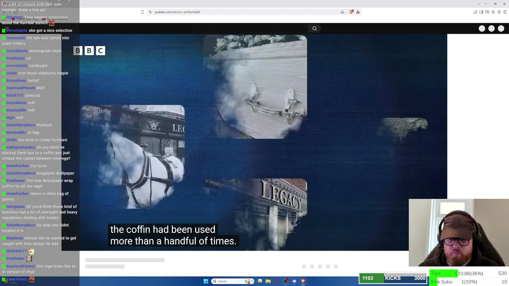Screen dimensions: 509x286
Task: Open File Explorer from the taskbar
Action: (268, 281)
